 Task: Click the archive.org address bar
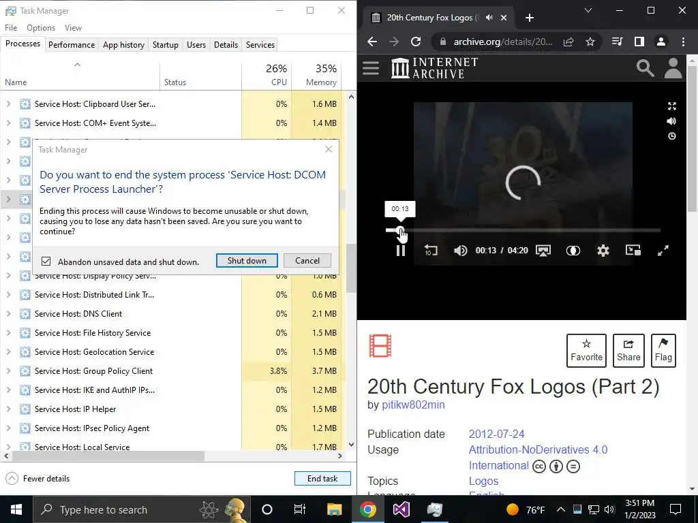pyautogui.click(x=502, y=42)
